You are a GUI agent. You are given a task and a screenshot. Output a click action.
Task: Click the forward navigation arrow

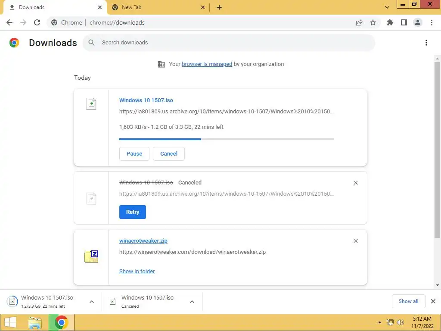point(23,22)
